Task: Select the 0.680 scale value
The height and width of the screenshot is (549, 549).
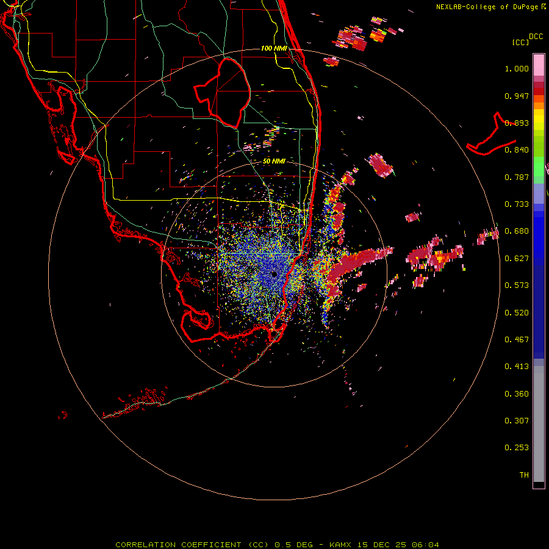Action: pos(517,231)
